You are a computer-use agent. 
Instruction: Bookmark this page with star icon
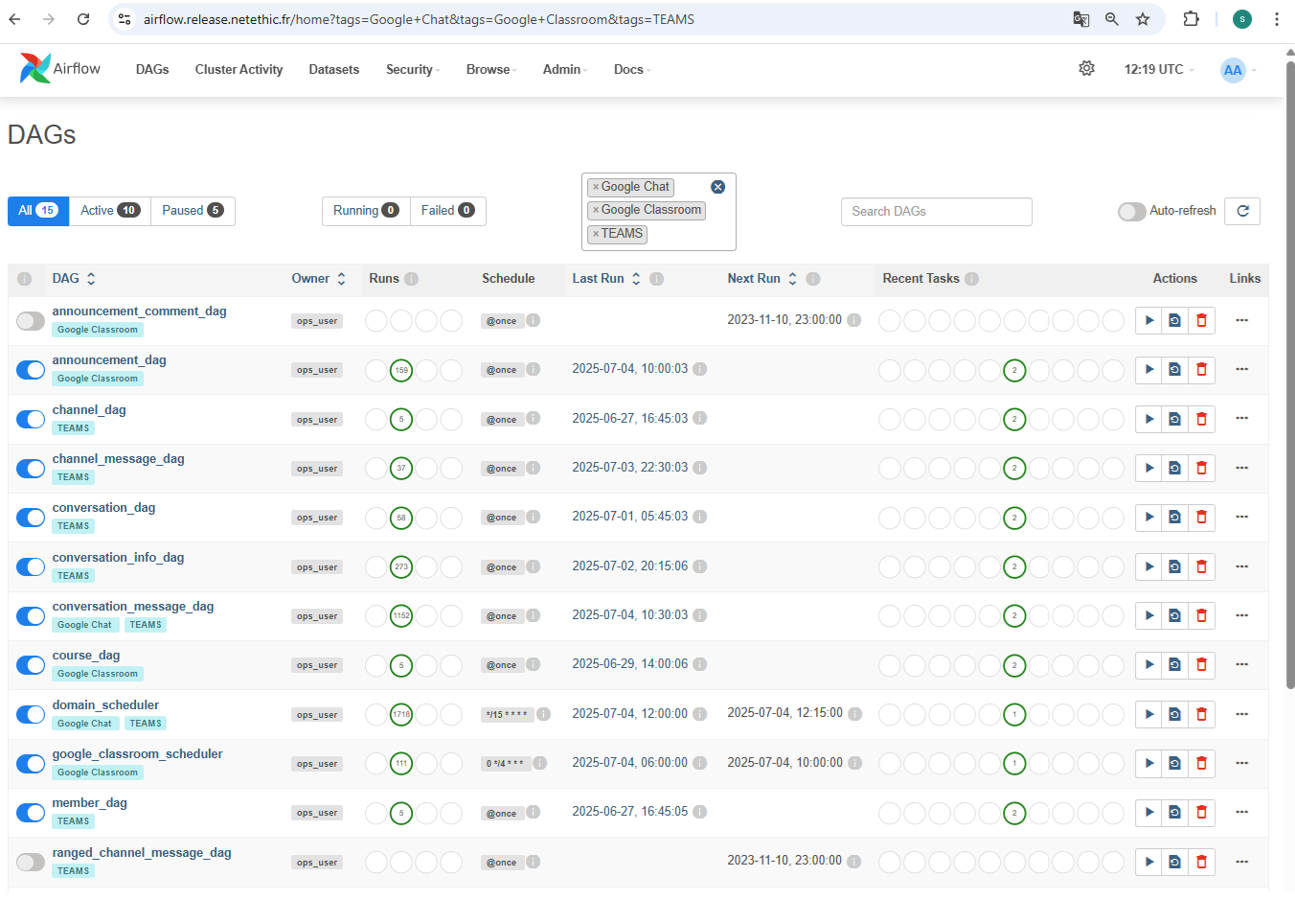(1143, 19)
